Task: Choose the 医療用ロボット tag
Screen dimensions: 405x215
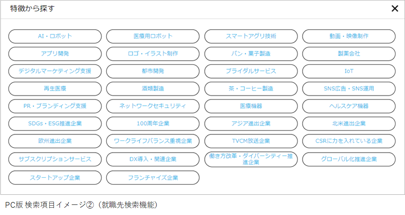Action: click(153, 36)
